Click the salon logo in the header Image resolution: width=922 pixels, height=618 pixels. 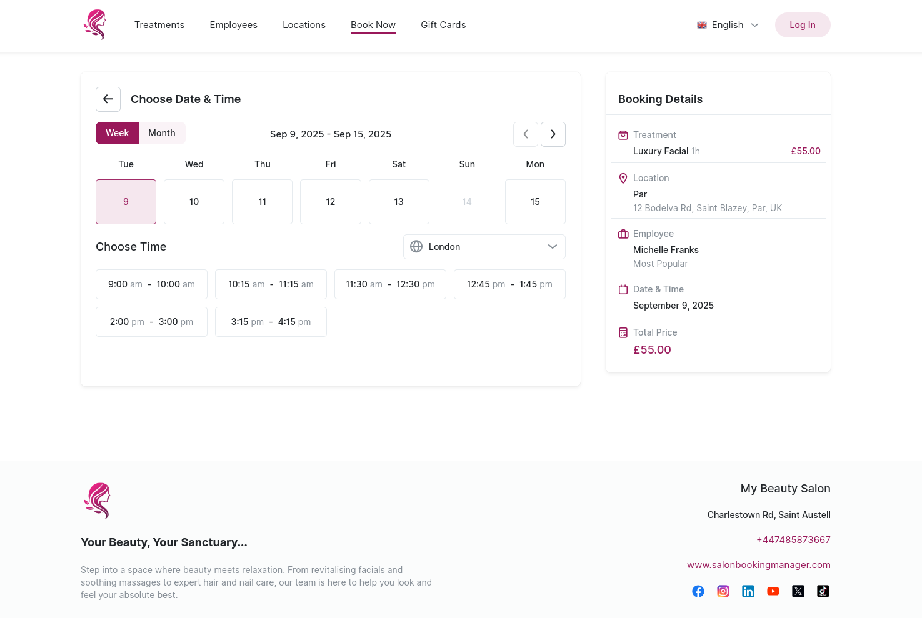[x=95, y=25]
